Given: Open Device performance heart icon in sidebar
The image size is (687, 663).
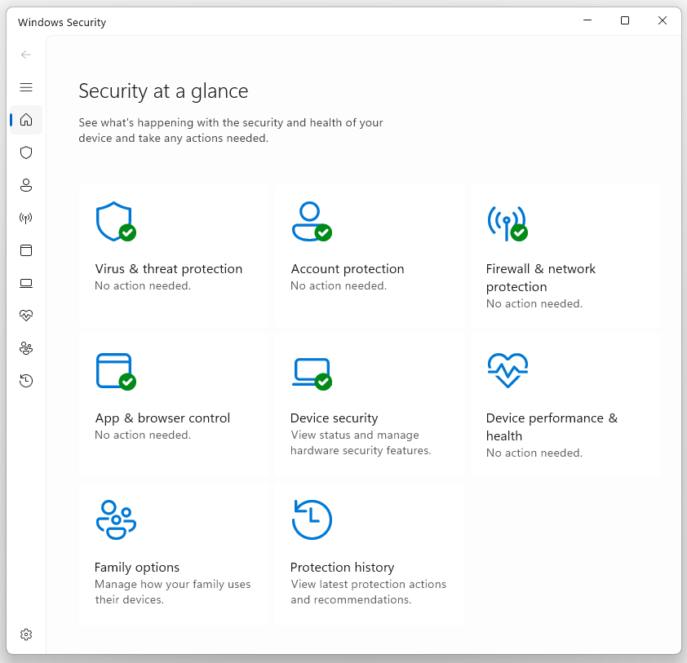Looking at the screenshot, I should tap(26, 316).
